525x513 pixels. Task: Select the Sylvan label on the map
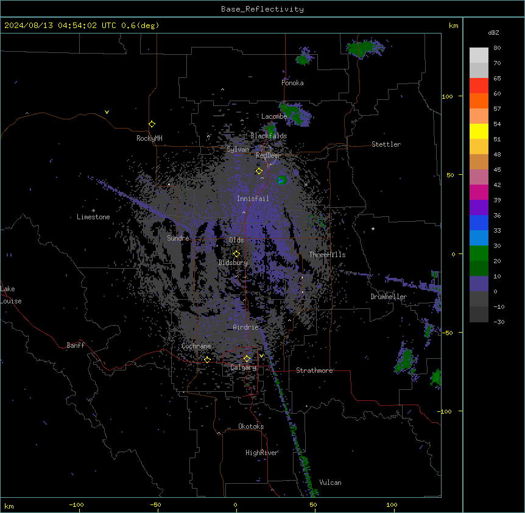tap(238, 149)
